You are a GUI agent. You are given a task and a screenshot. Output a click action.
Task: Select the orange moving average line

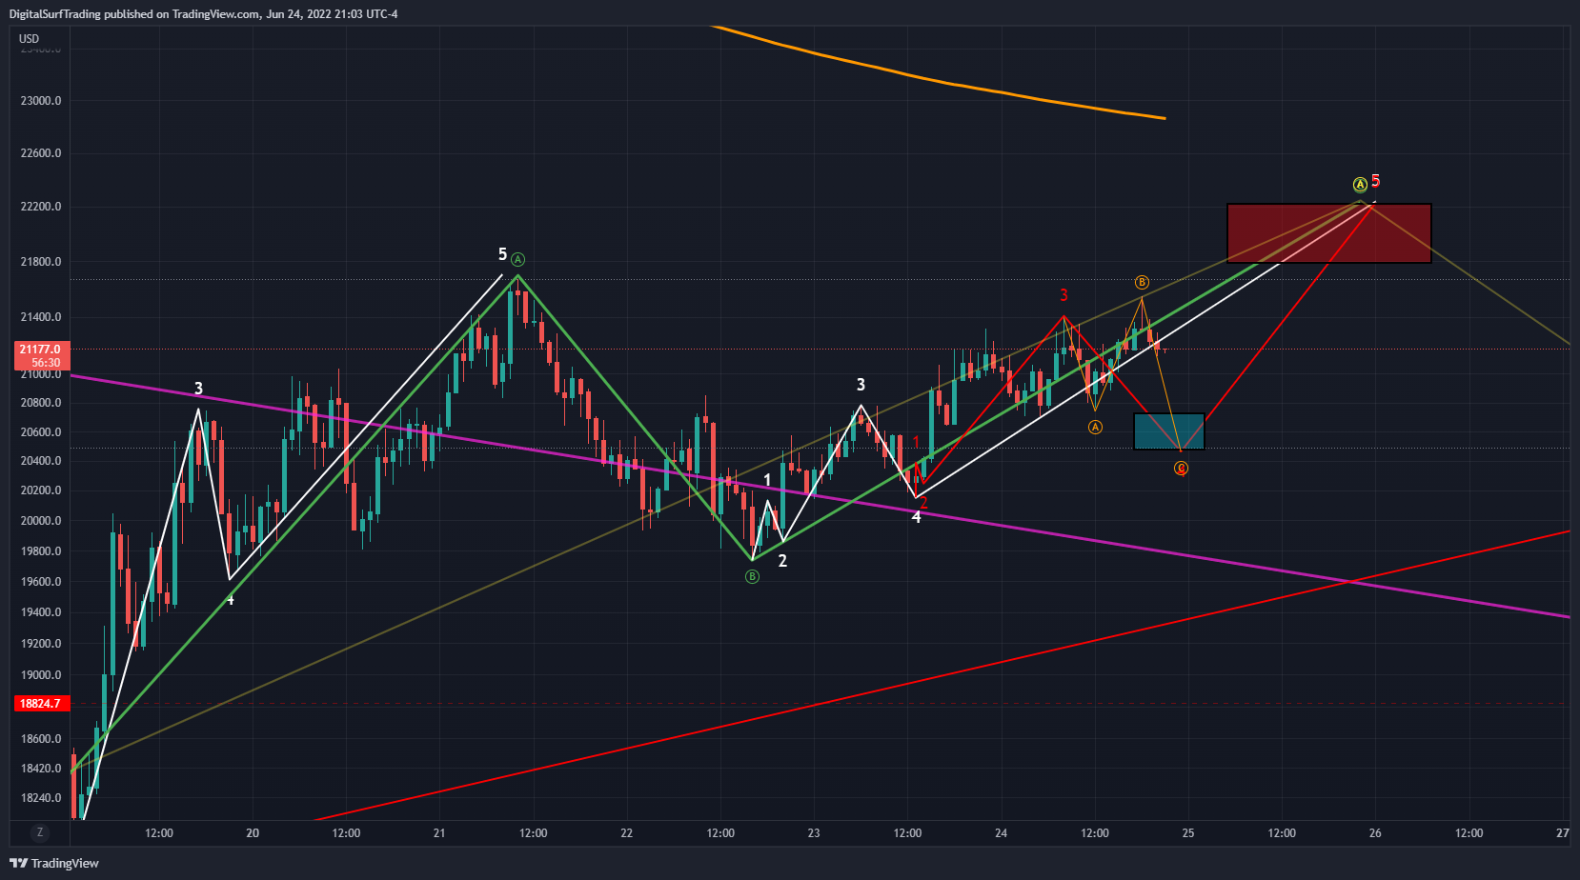939,80
